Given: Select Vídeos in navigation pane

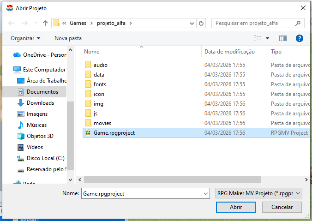Looking at the screenshot, I should [30, 147].
